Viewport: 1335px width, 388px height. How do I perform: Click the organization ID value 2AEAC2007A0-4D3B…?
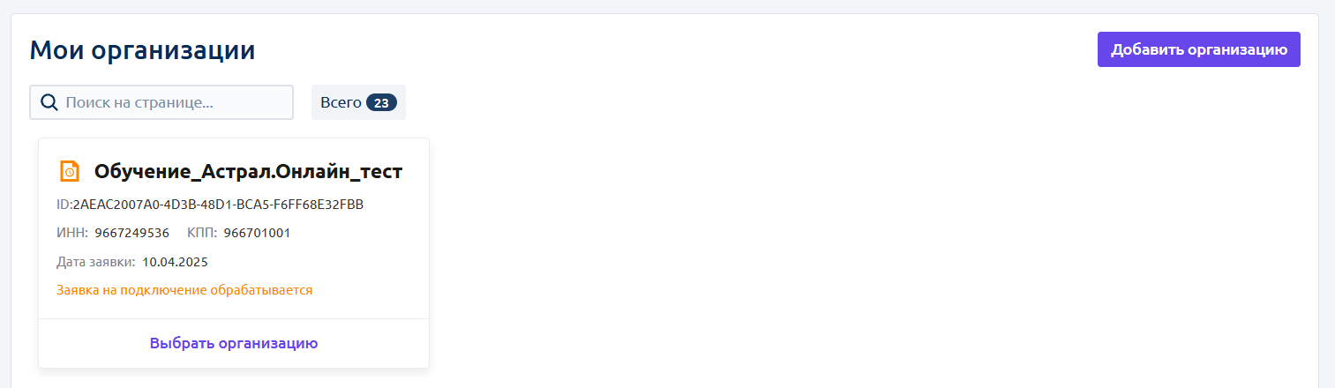218,205
